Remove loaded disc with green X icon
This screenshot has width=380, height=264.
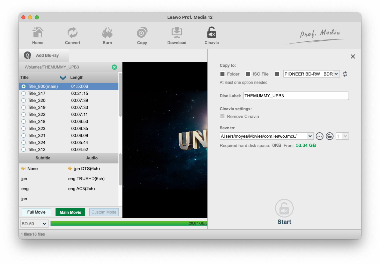coord(114,67)
